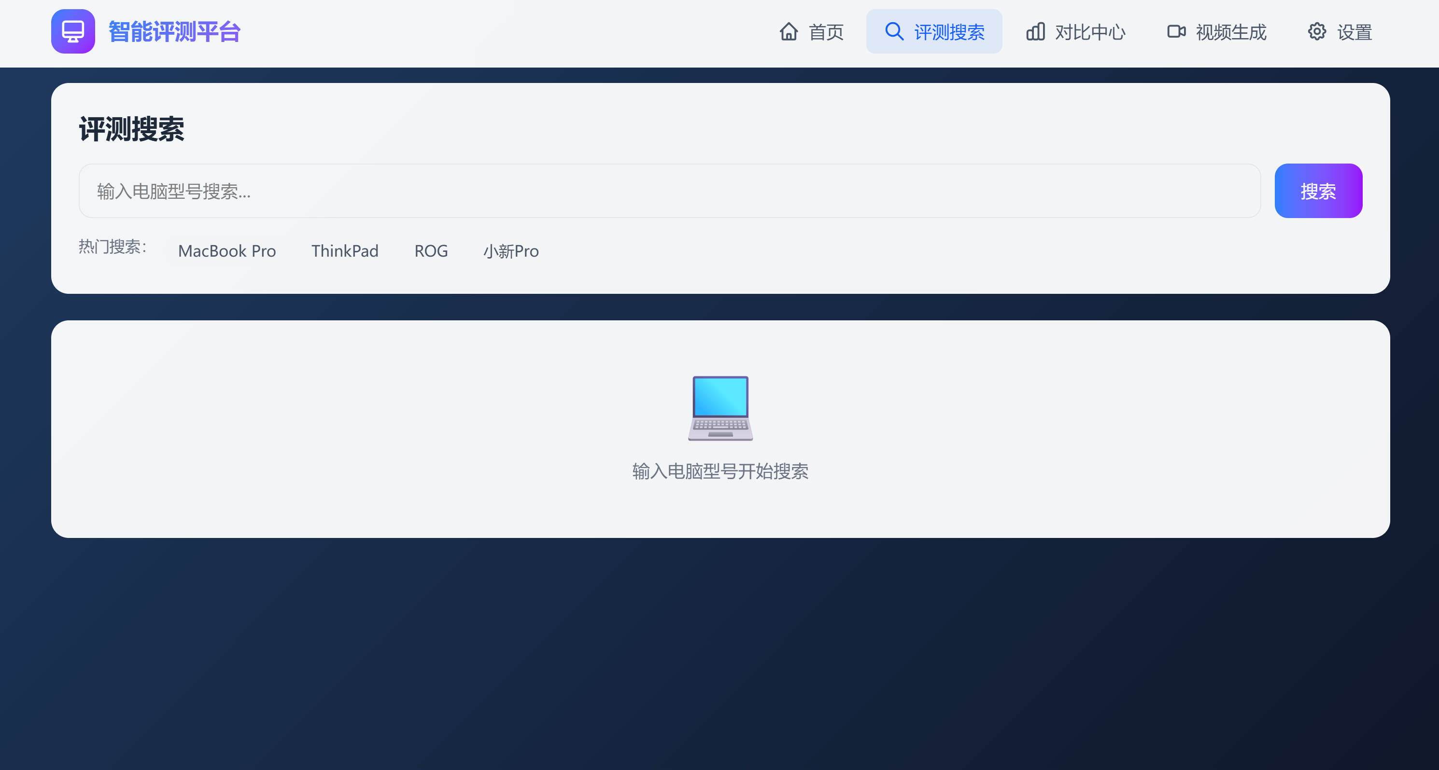Switch to the 评测搜索 tab
Viewport: 1439px width, 770px height.
948,32
